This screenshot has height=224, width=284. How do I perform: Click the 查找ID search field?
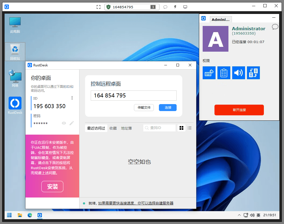click(160, 128)
